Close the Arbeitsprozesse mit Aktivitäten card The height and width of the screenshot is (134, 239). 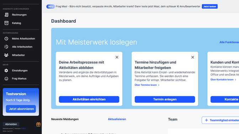(117, 57)
